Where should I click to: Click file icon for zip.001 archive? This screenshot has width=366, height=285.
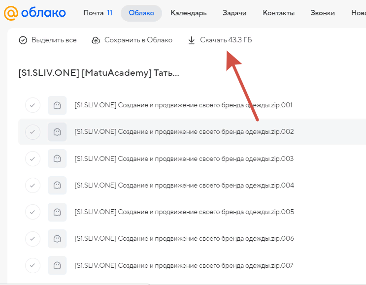(57, 105)
